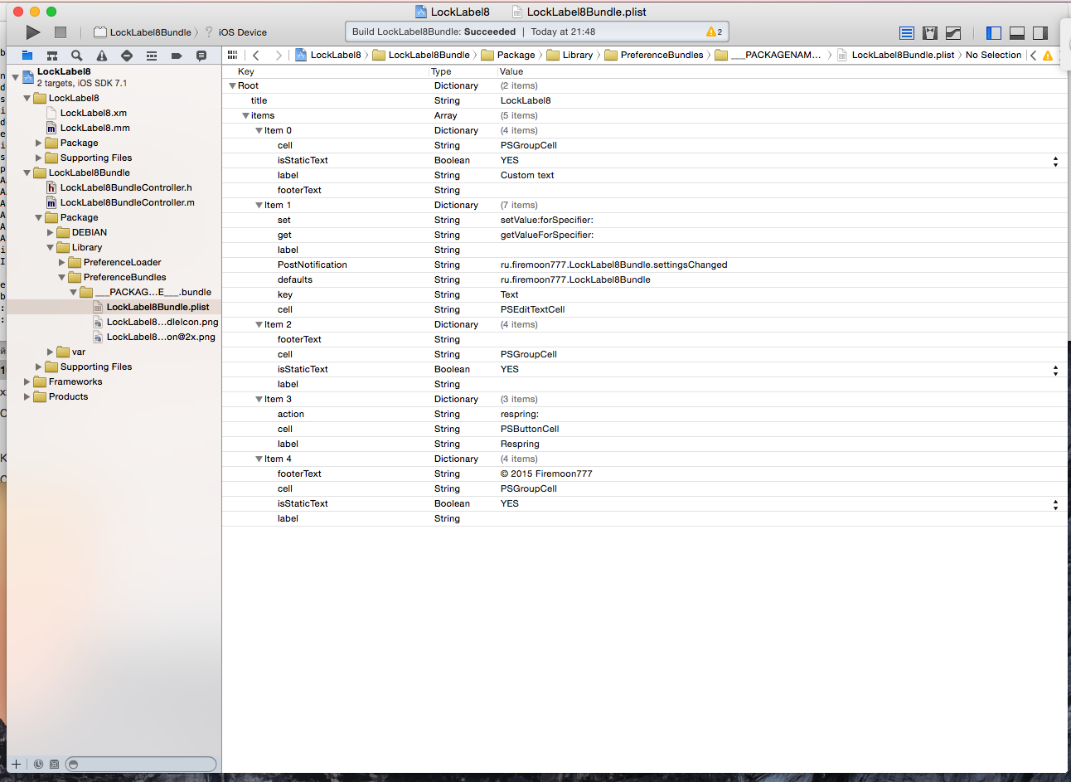Expand the Frameworks group
Viewport: 1071px width, 782px height.
27,381
